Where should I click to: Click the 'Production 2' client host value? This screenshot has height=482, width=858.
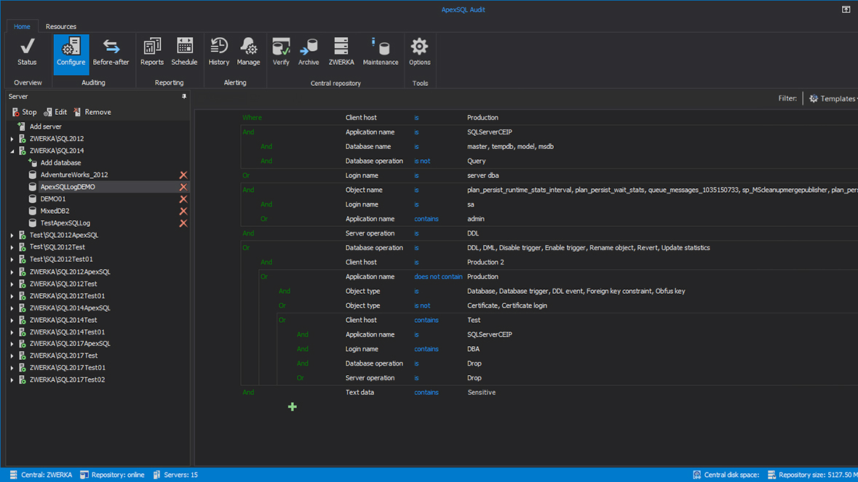485,262
